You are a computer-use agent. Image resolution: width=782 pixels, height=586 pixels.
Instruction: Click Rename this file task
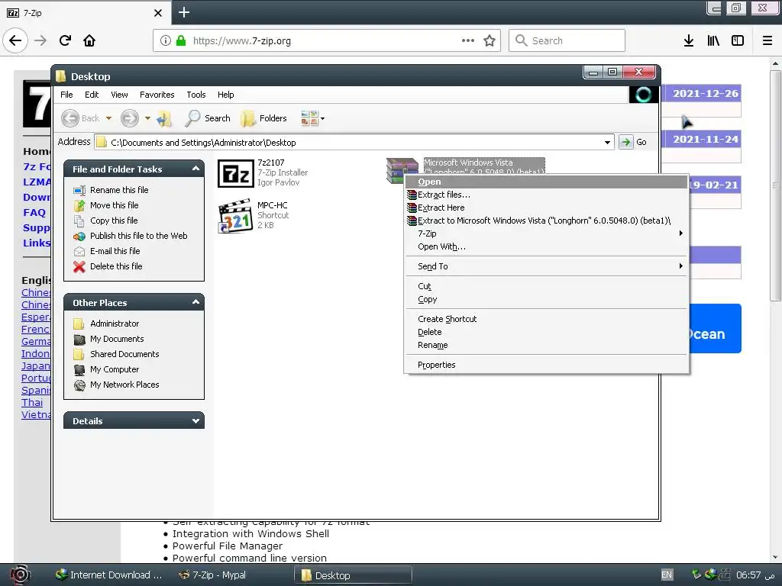point(111,190)
